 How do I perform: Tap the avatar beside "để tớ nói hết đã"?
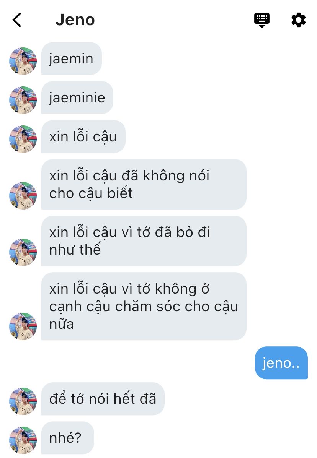[23, 401]
